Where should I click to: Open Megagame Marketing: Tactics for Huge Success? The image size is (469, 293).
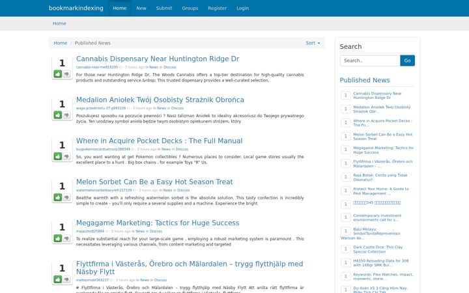[158, 223]
